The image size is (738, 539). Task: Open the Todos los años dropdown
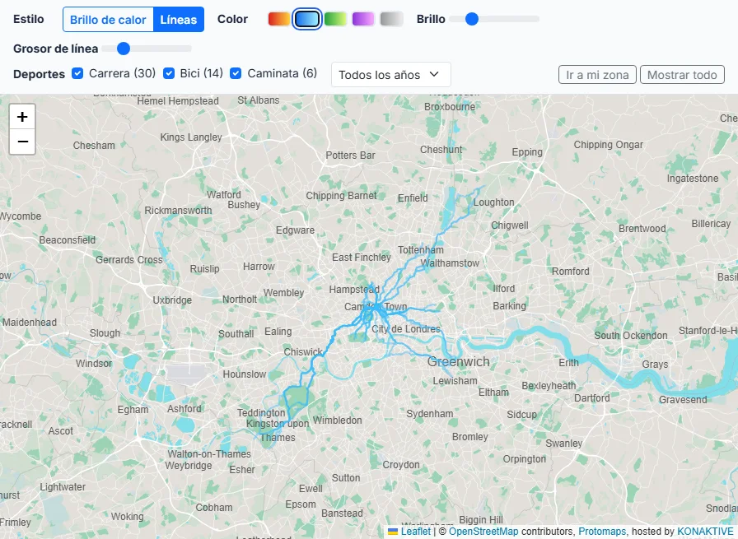pyautogui.click(x=390, y=75)
